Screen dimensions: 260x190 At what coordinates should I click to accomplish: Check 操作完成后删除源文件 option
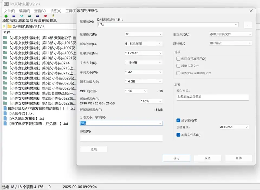click(178, 73)
